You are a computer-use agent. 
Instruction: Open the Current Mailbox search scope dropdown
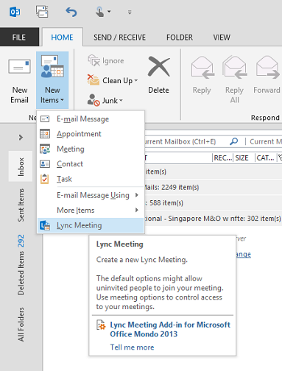tap(265, 141)
